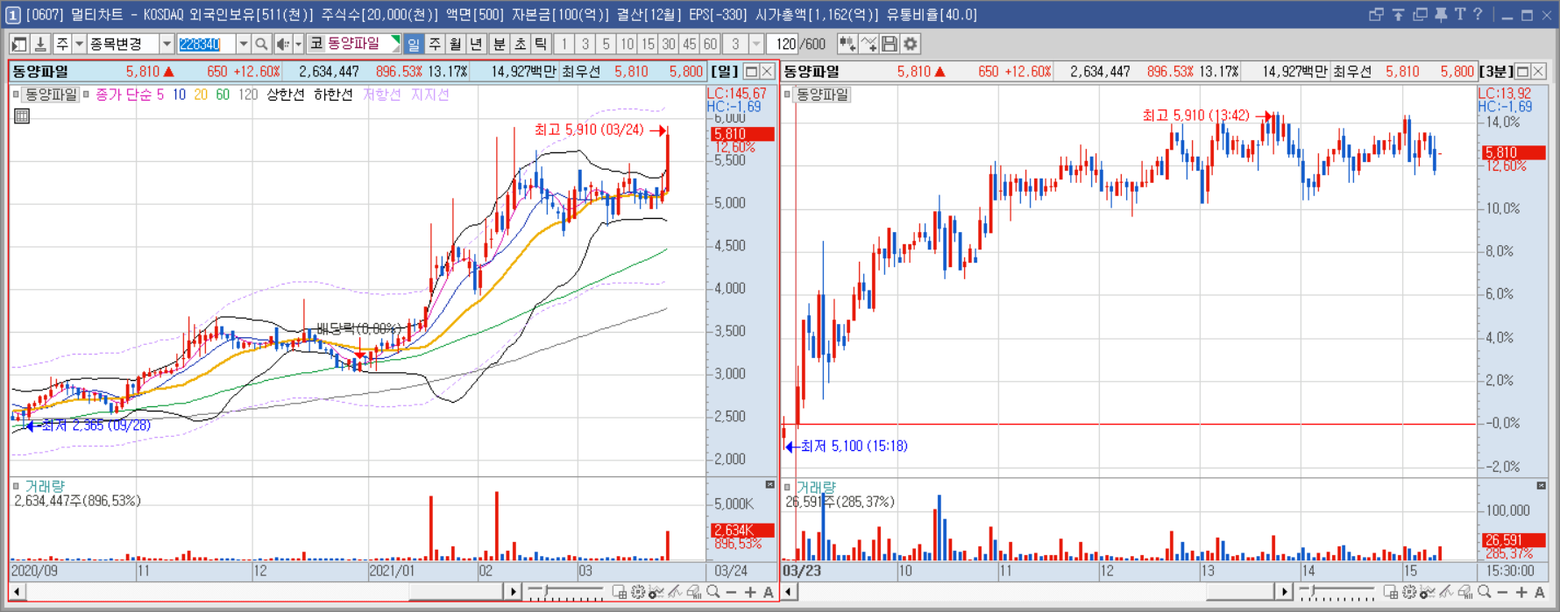This screenshot has width=1560, height=612.
Task: Click 3-minute chart minus zoom-out icon
Action: click(1503, 593)
